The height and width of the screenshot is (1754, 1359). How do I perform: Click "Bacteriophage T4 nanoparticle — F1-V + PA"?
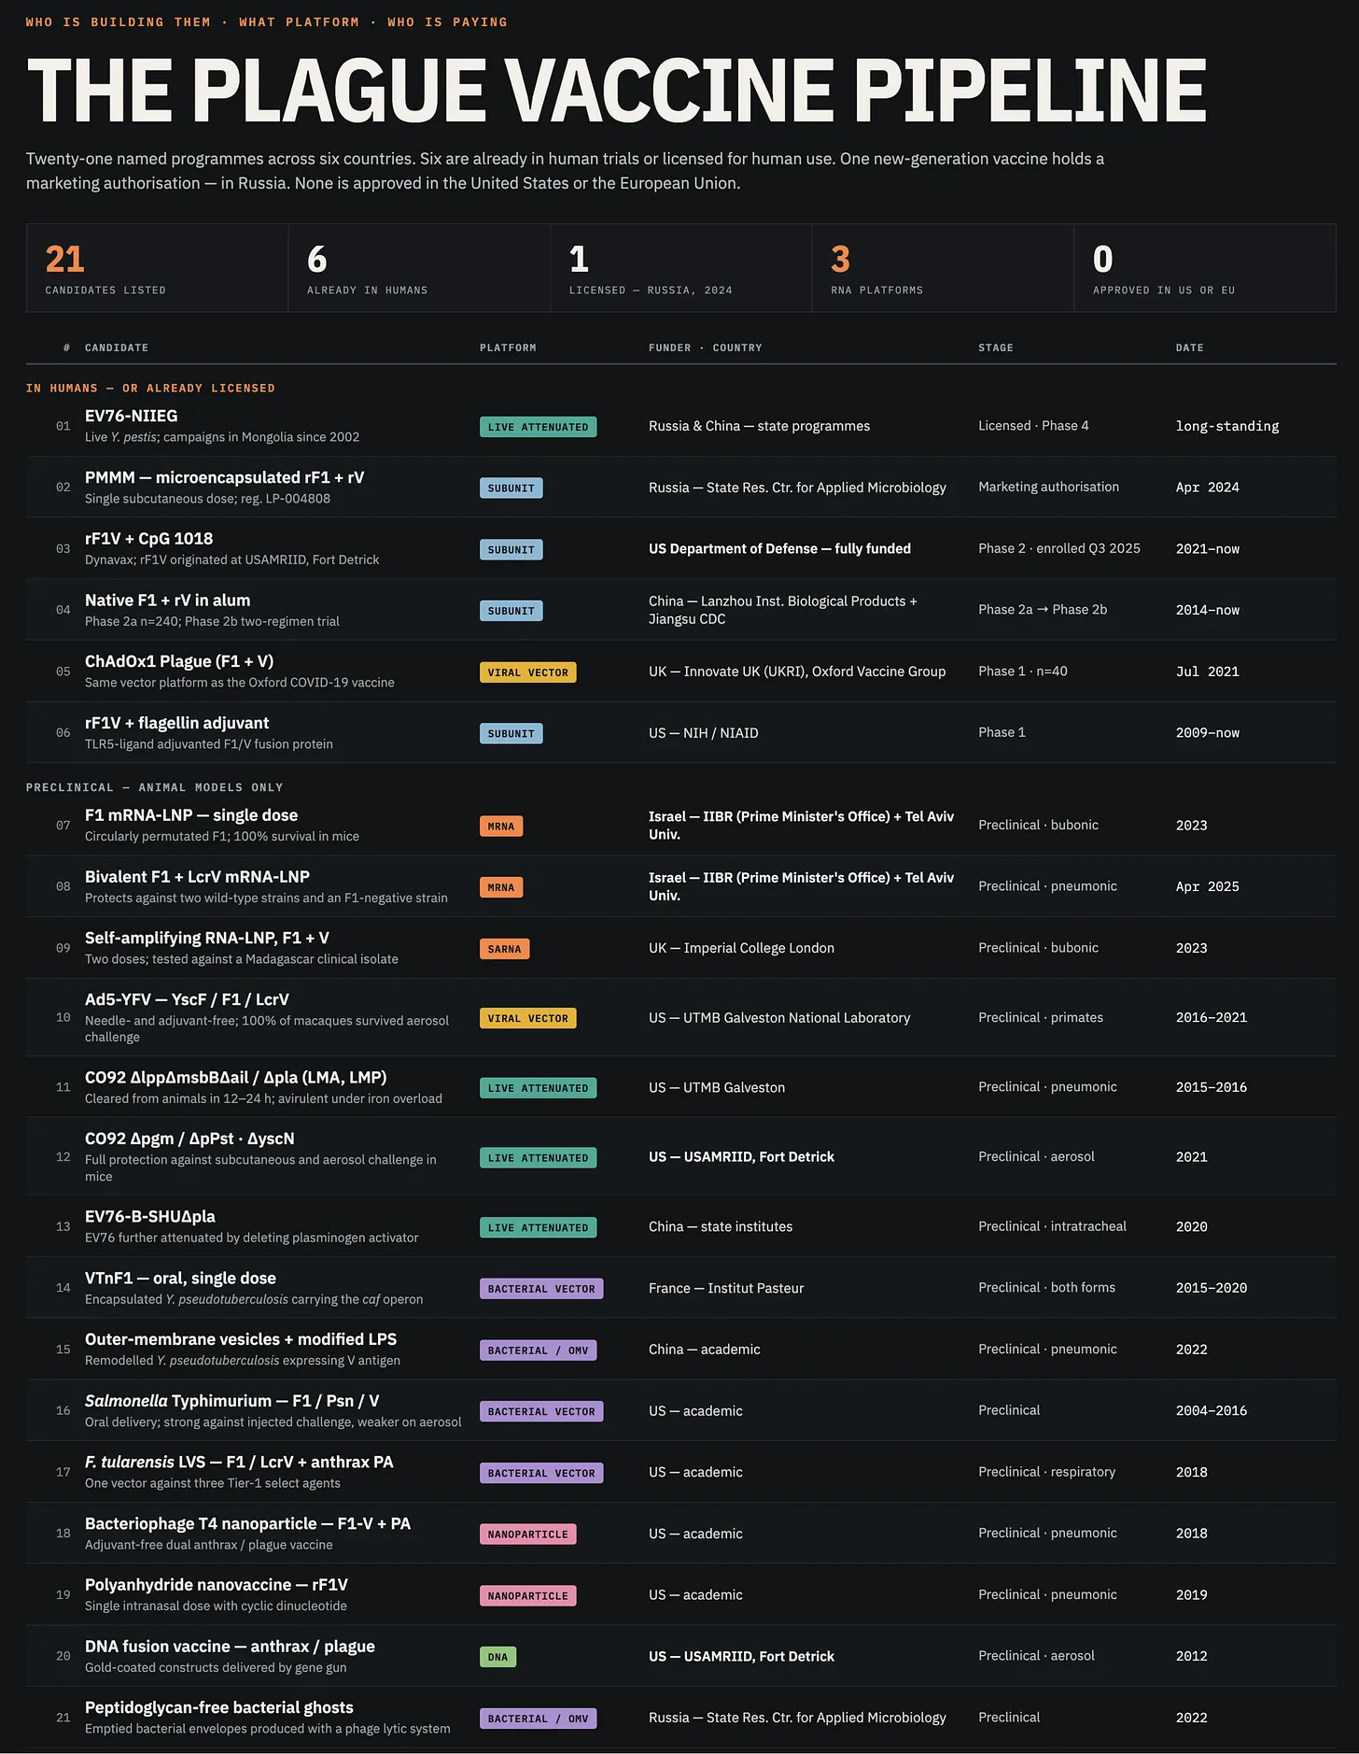click(247, 1524)
